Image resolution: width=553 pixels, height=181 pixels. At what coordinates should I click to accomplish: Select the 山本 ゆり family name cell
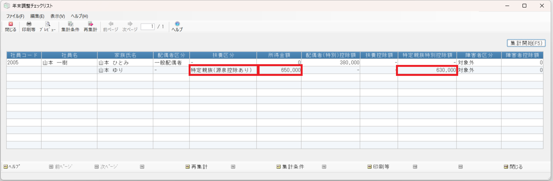click(x=125, y=70)
